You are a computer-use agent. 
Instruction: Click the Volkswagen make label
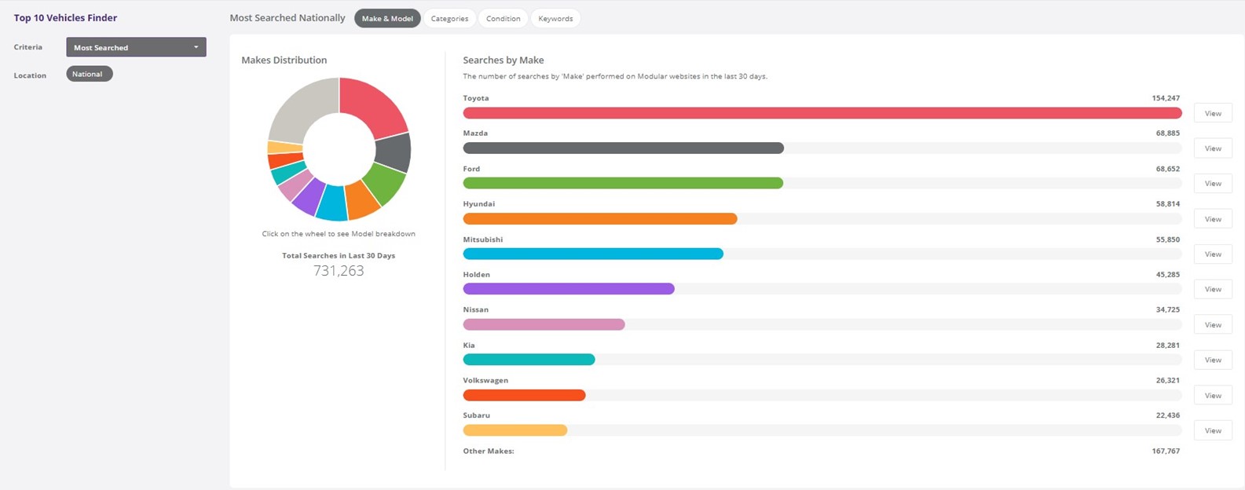485,380
